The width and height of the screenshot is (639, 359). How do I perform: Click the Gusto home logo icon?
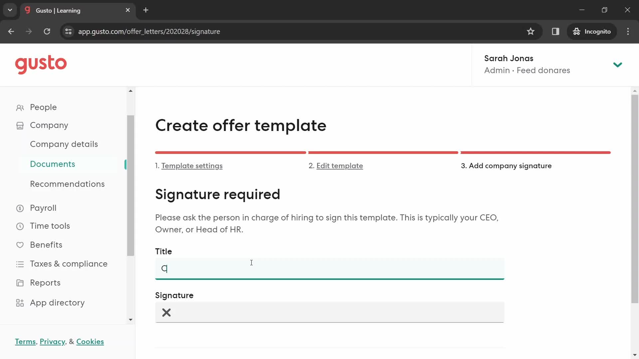(x=41, y=64)
